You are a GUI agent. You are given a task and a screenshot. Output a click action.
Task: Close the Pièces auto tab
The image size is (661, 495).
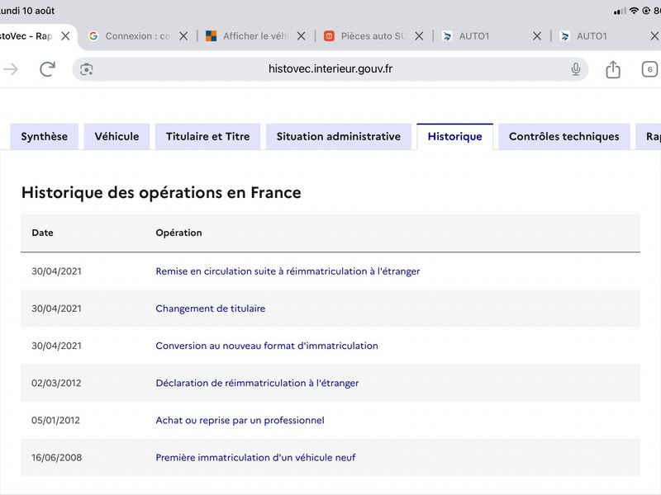[x=419, y=36]
